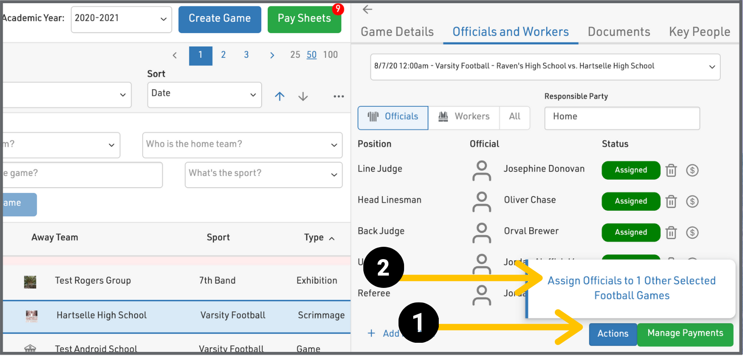Viewport: 745px width, 356px height.
Task: Sort ascending with up arrow
Action: pos(280,96)
